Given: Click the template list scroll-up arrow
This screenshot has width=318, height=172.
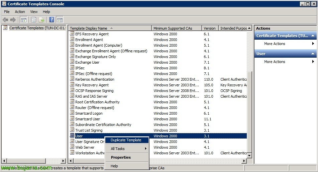Looking at the screenshot, I should point(250,28).
